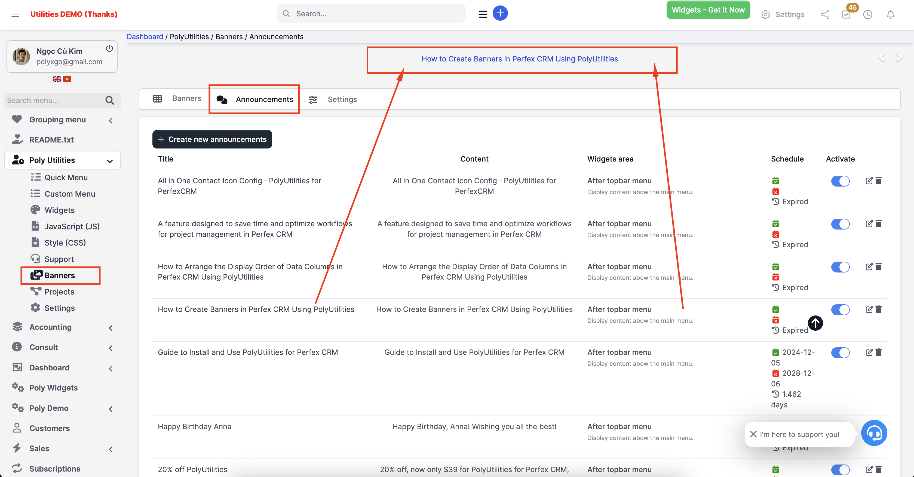The height and width of the screenshot is (477, 914).
Task: Open the share icon in top bar
Action: coord(825,14)
